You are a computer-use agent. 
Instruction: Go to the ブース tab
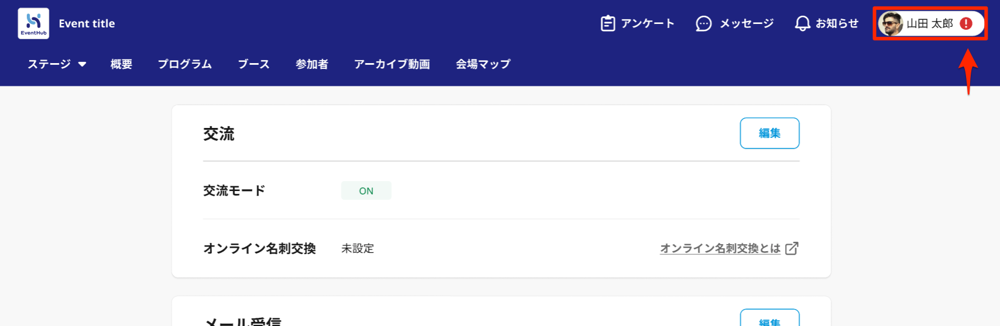coord(254,64)
